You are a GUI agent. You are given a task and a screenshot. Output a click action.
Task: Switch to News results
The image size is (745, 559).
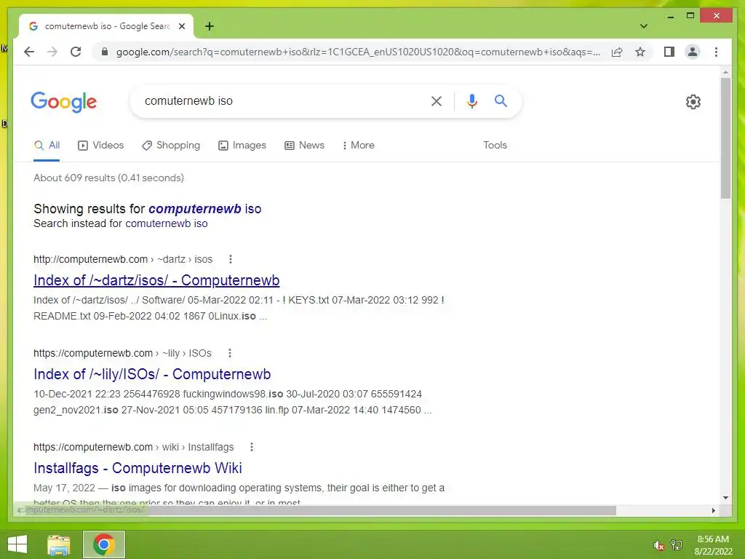pos(305,146)
